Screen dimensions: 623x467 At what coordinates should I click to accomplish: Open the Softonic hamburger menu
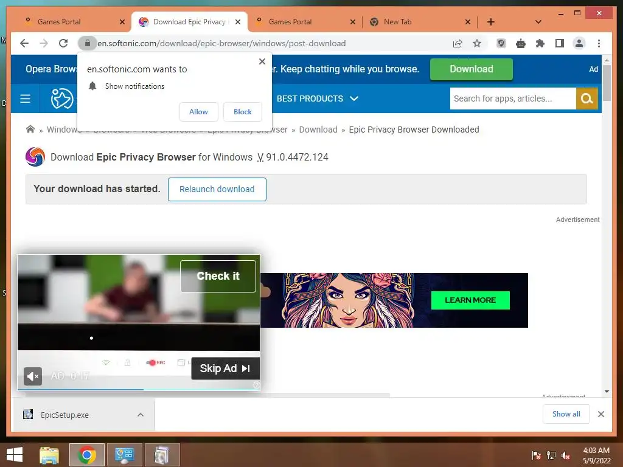(x=25, y=99)
